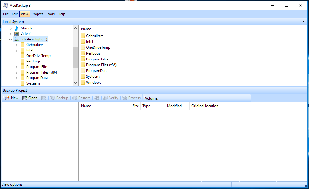Sort file list by Name header
Image resolution: width=309 pixels, height=189 pixels.
point(106,29)
